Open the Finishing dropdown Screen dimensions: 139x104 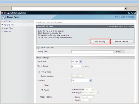pyautogui.click(x=81, y=80)
